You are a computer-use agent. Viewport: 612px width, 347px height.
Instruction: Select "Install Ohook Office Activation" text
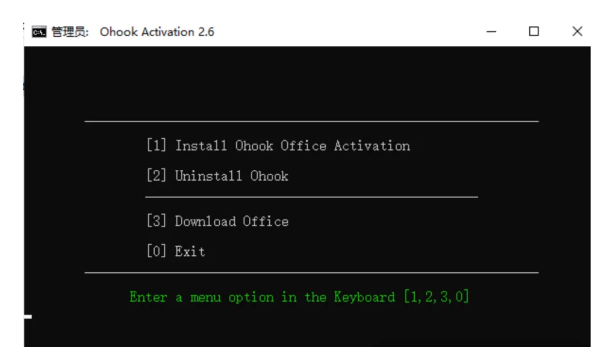[292, 145]
